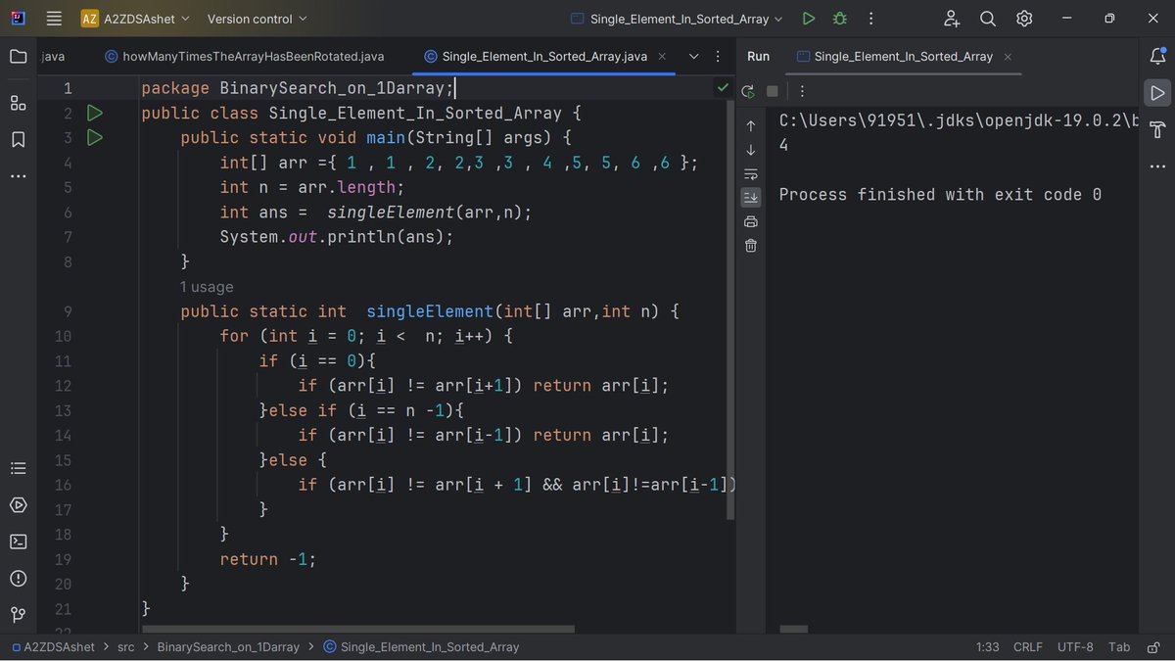
Task: Open Search Everywhere with the magnifier icon
Action: [x=987, y=18]
